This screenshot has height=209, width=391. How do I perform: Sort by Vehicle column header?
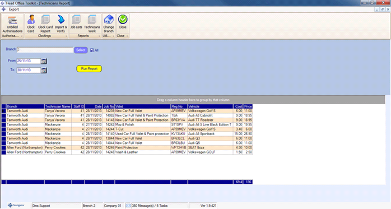click(210, 106)
